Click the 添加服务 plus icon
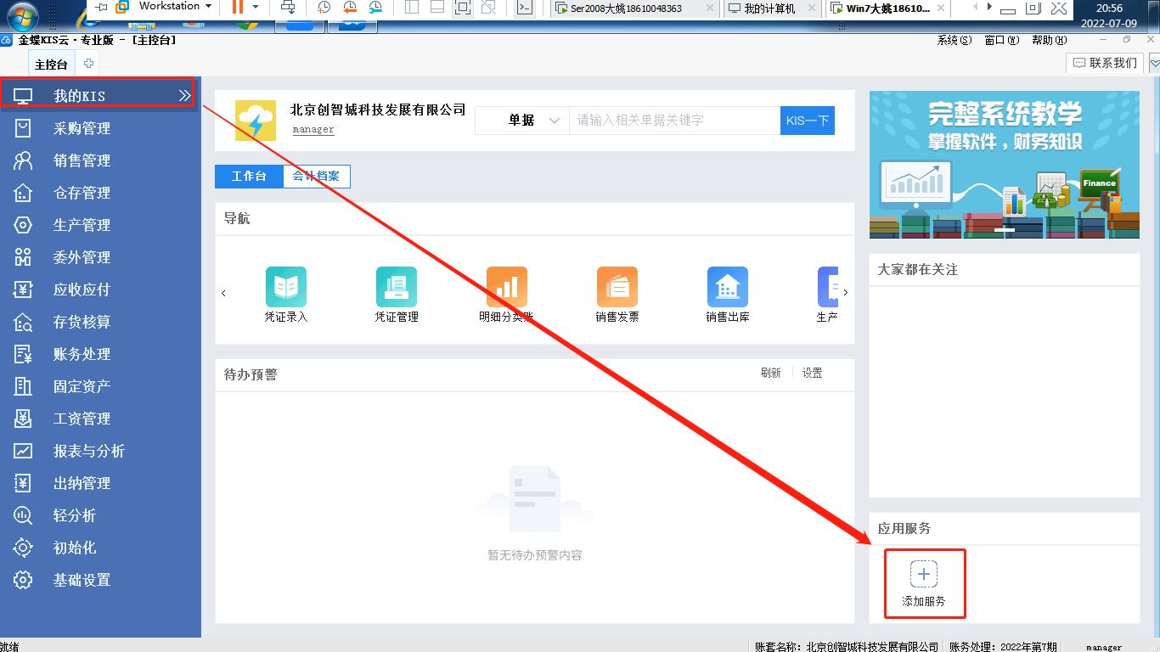Viewport: 1160px width, 652px height. (924, 574)
